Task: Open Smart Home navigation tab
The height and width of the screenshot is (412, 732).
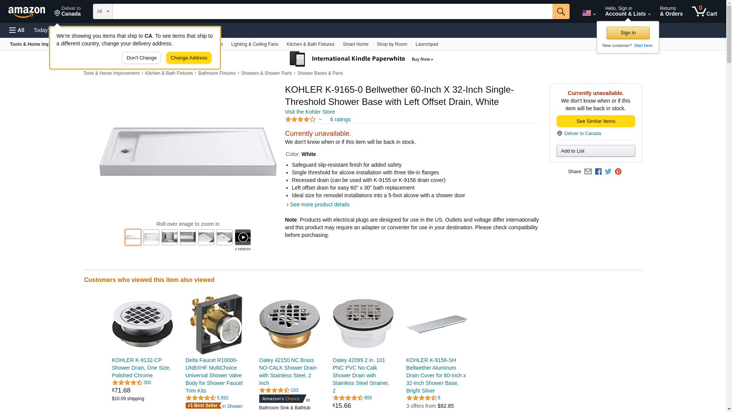Action: point(355,44)
